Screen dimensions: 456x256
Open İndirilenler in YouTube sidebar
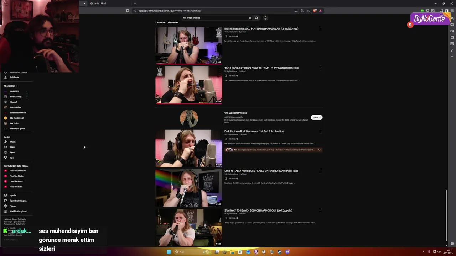pos(14,77)
